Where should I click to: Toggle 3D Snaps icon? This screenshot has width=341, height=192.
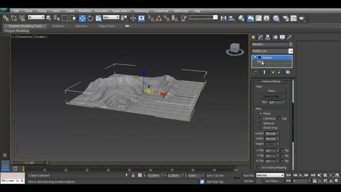click(x=151, y=18)
